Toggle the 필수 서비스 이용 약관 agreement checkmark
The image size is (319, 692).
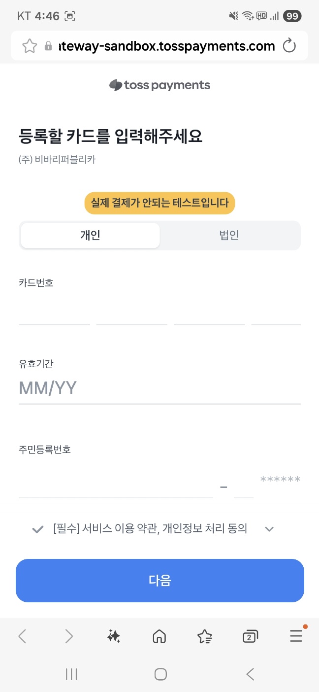click(x=37, y=529)
